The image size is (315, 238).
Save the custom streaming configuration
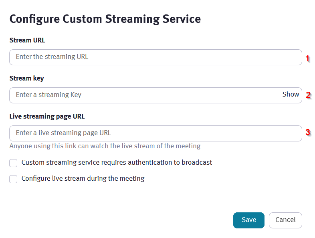tap(248, 220)
